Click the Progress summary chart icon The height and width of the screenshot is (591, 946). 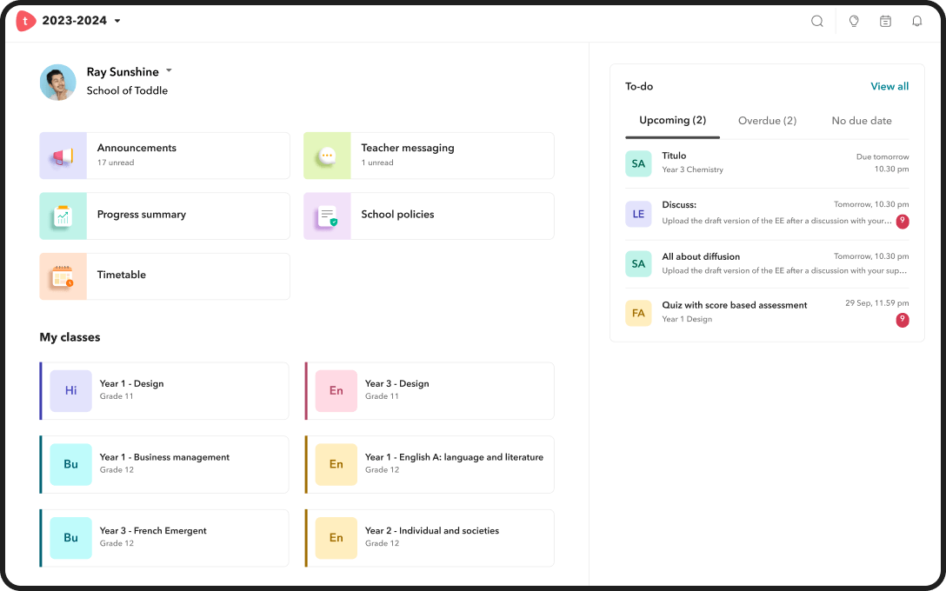[x=63, y=216]
